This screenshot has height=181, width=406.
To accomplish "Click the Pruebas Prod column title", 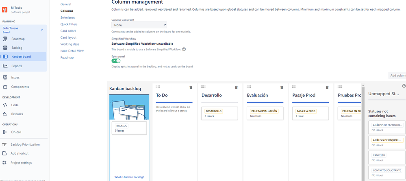I will pos(350,95).
